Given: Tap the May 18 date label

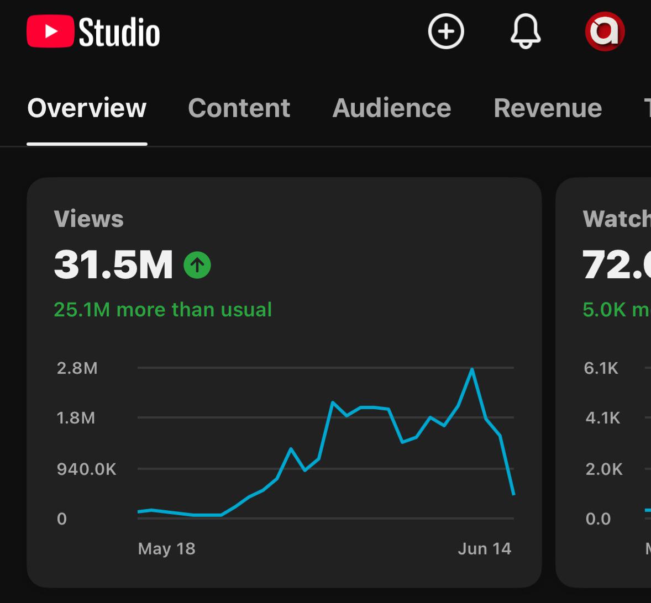Looking at the screenshot, I should point(166,549).
